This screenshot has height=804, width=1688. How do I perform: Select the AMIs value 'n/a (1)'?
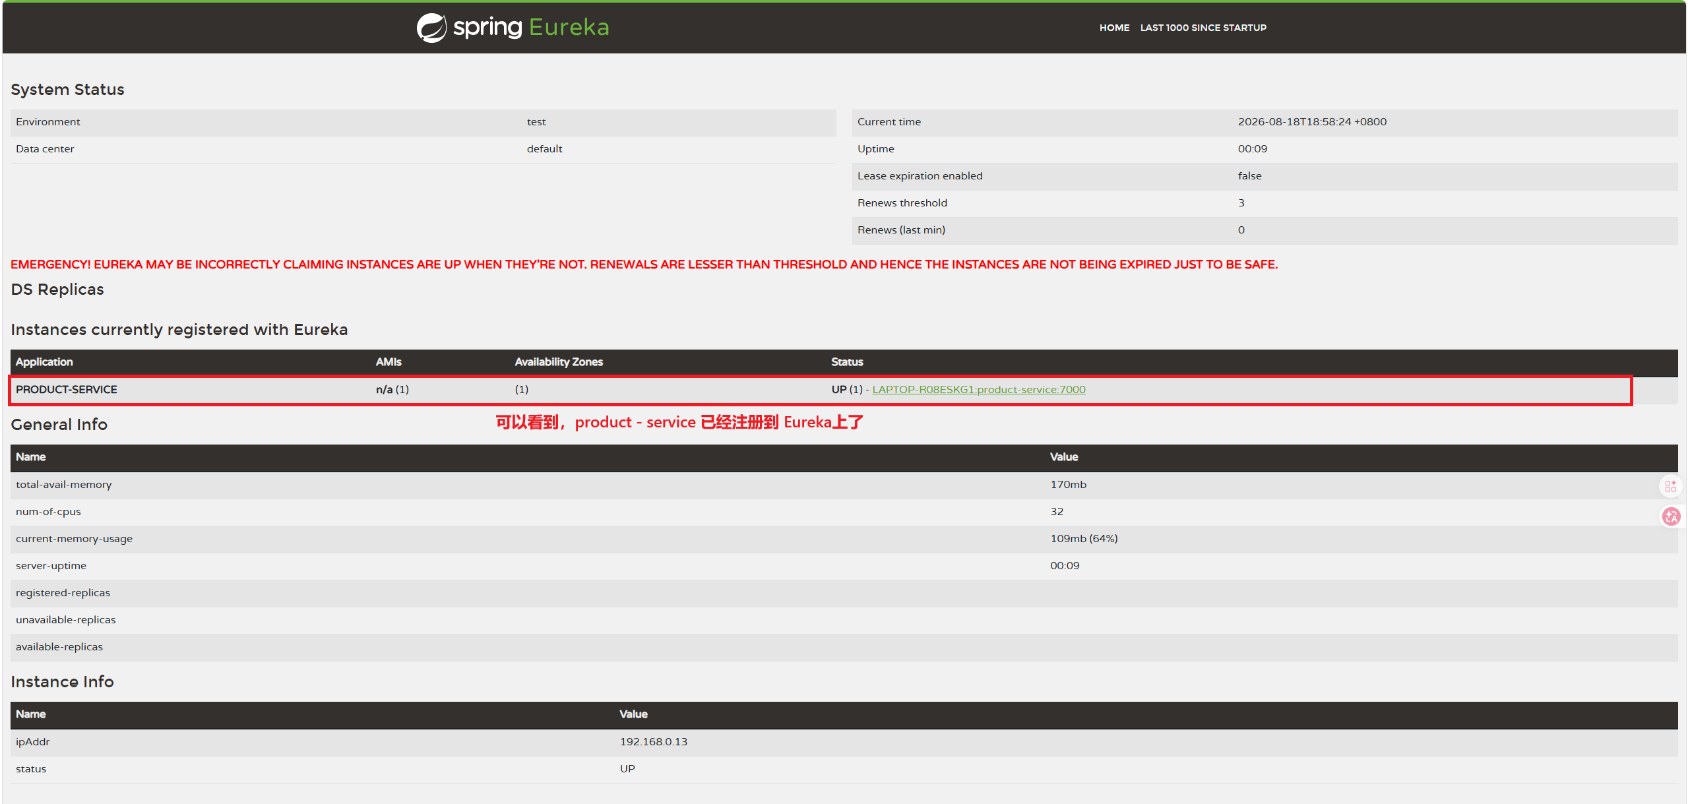(x=392, y=390)
